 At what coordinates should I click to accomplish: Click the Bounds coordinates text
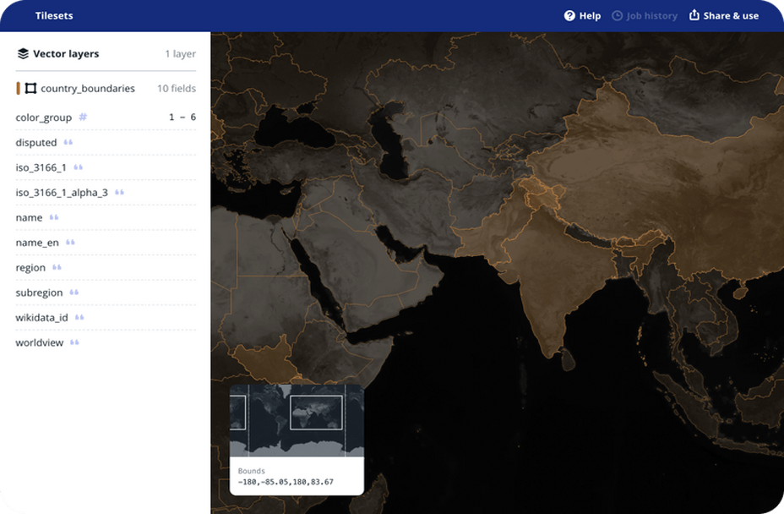coord(286,482)
